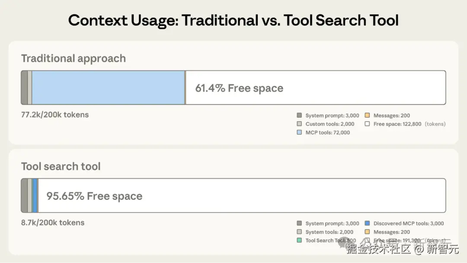The width and height of the screenshot is (467, 263).
Task: Click the "MCP tools: 72,000" legend label
Action: click(x=328, y=132)
